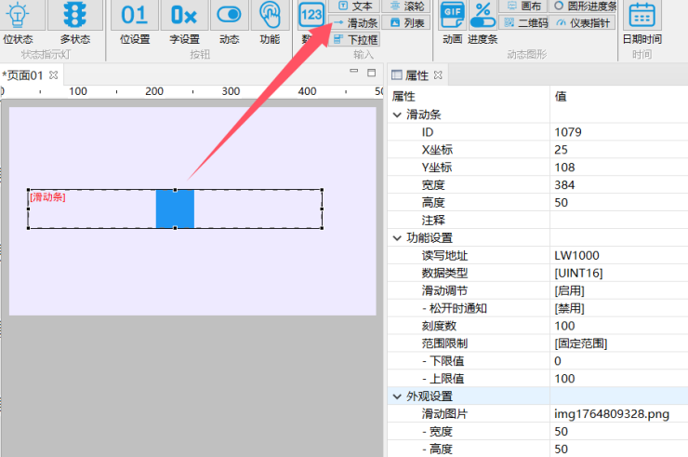Insert a 列表 list control
The image size is (688, 457).
pos(406,23)
